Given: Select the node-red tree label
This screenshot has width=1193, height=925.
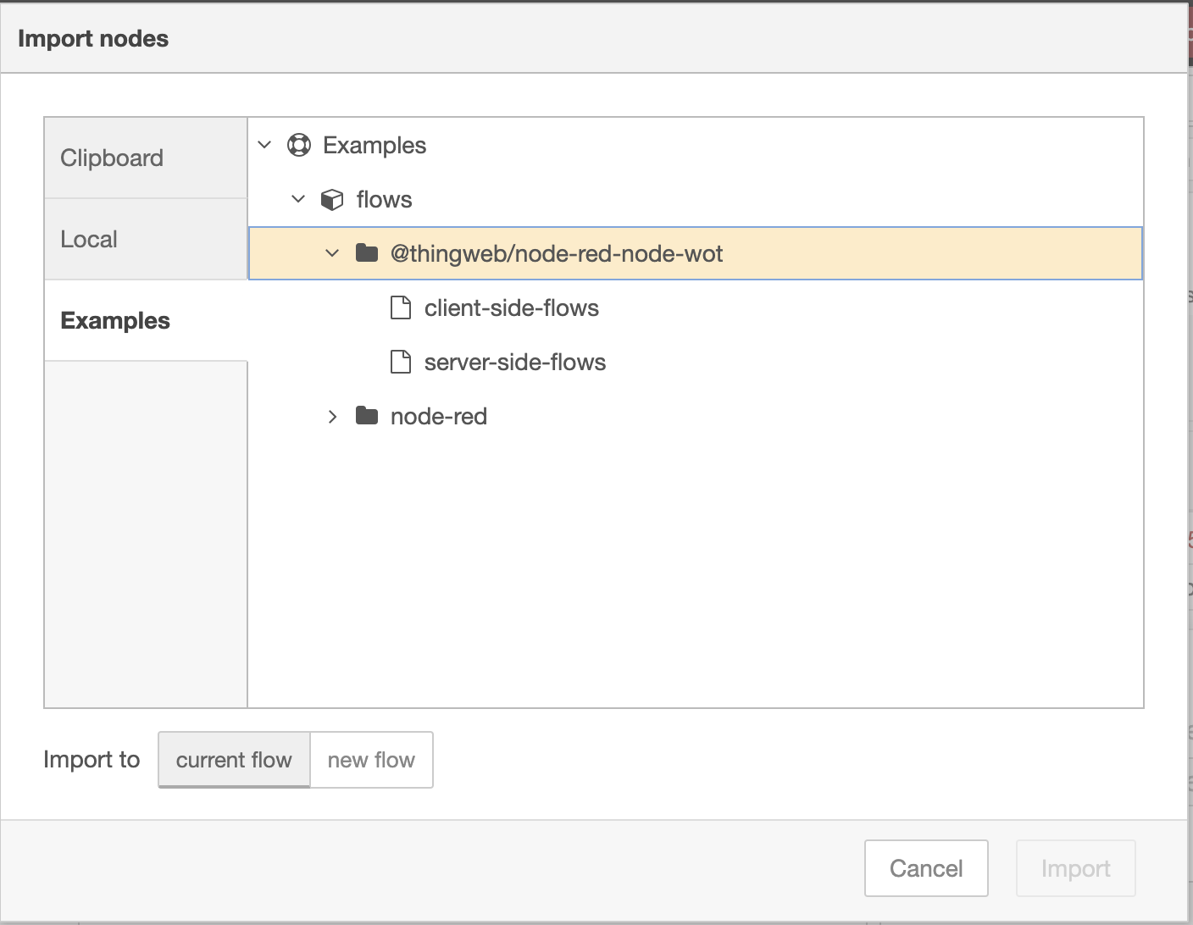Looking at the screenshot, I should pyautogui.click(x=439, y=416).
